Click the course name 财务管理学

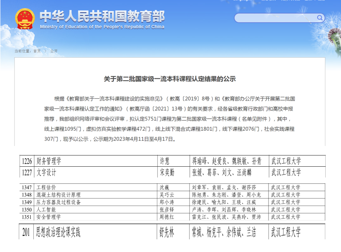(49, 161)
